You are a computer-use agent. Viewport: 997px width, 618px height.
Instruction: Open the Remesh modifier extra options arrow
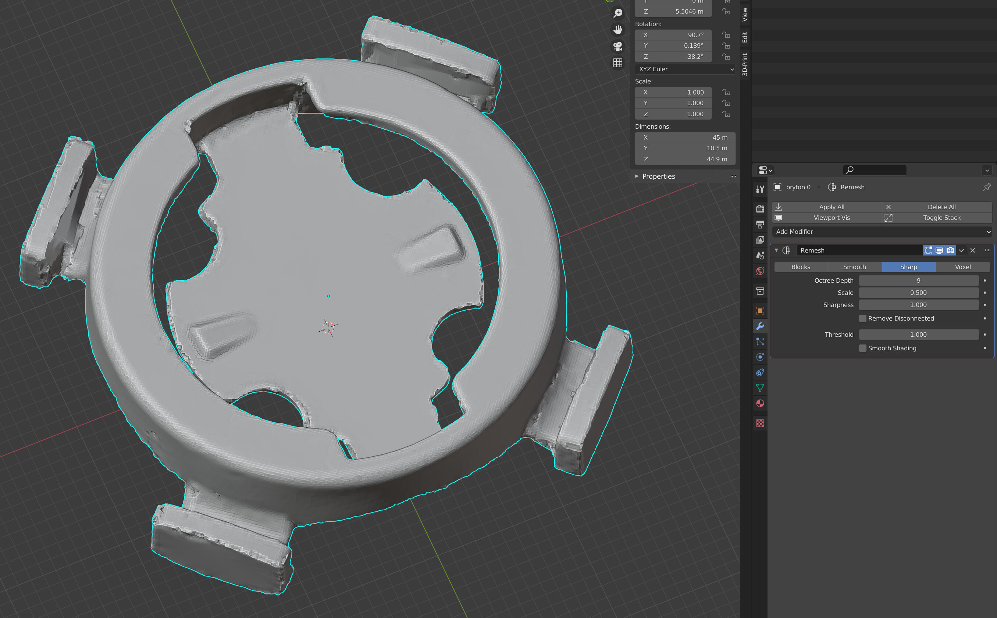[961, 250]
